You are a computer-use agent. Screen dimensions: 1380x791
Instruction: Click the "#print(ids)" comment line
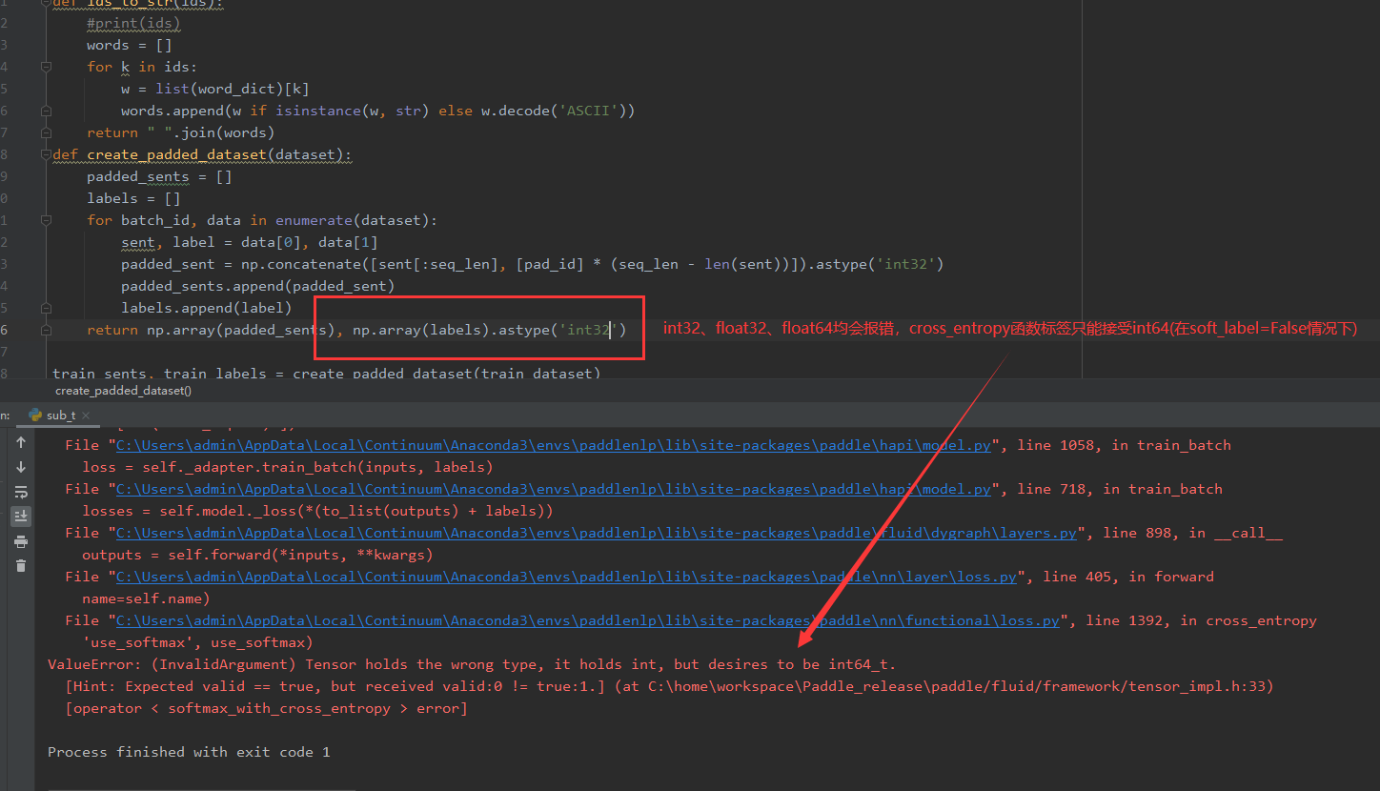tap(132, 23)
